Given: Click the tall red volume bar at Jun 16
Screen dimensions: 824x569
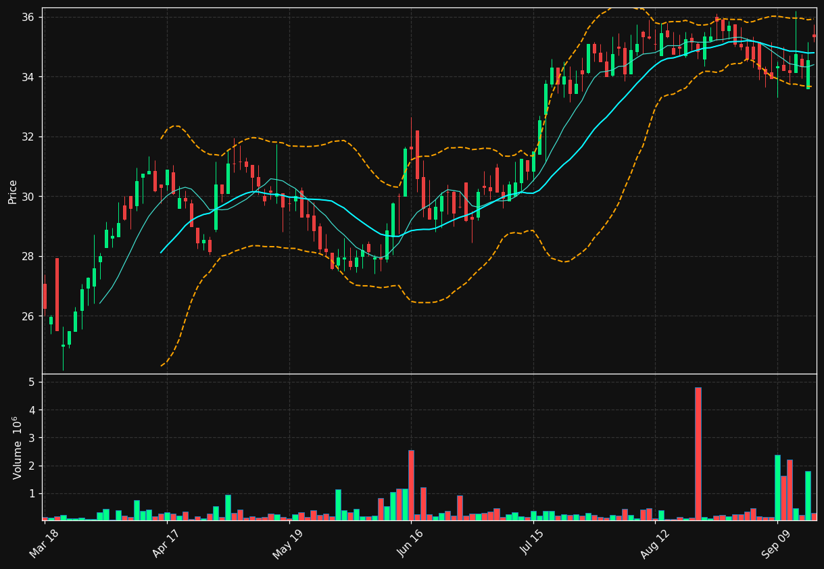Looking at the screenshot, I should point(411,485).
